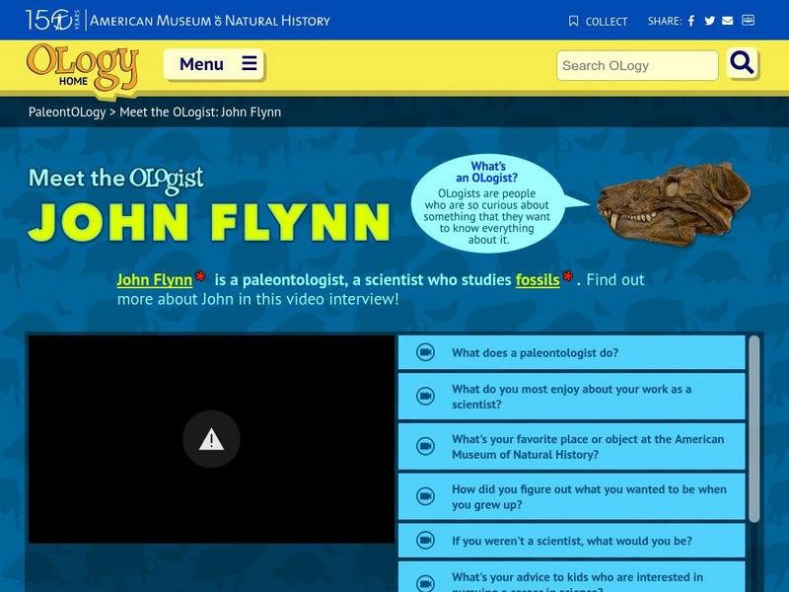Click camera icon beside 'How did you figure out'
789x592 pixels.
point(425,496)
